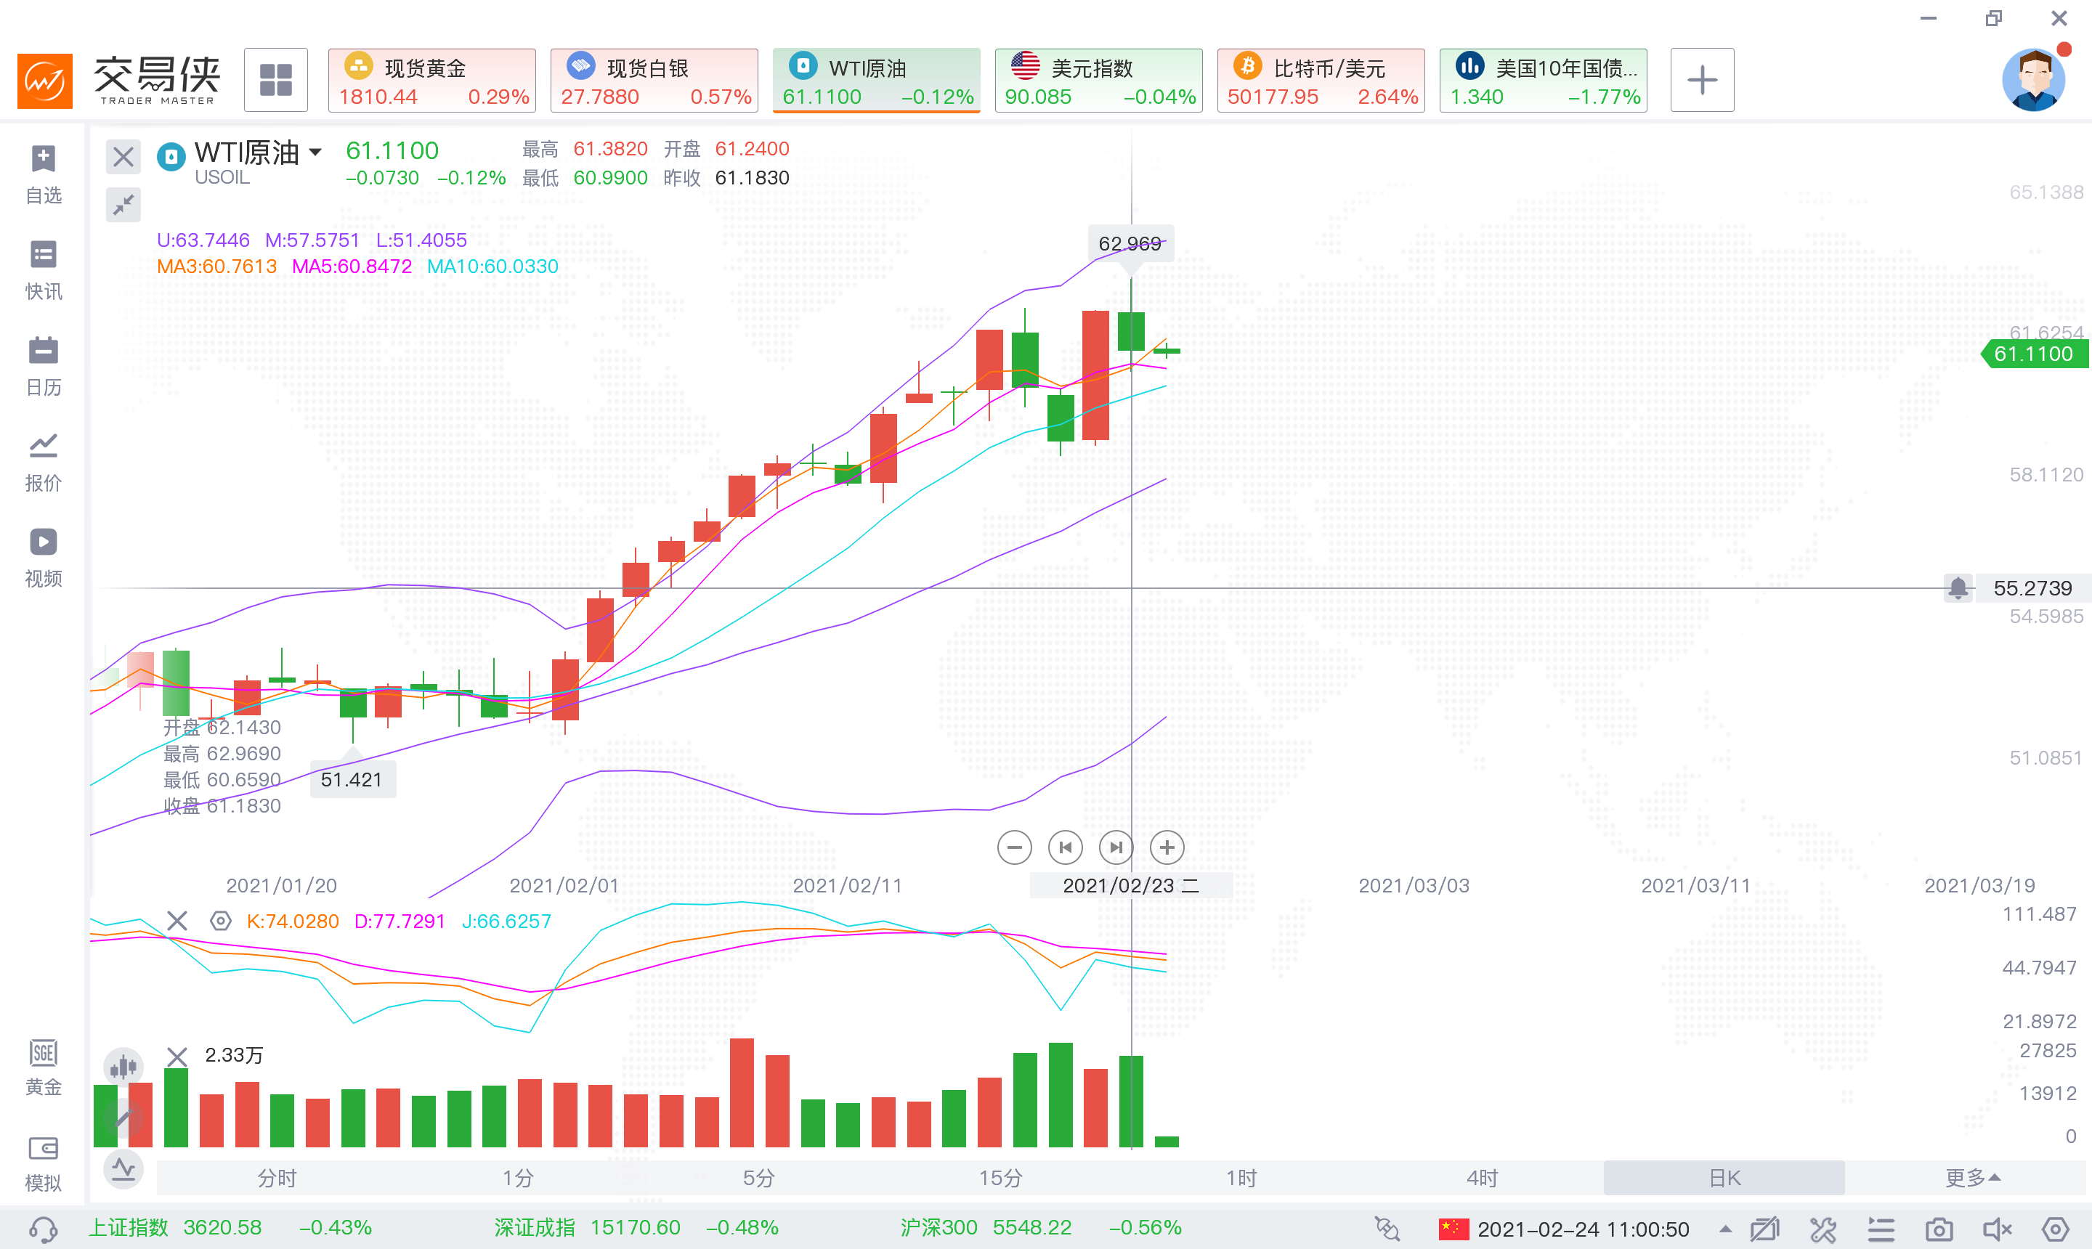Open settings hexagon icon in status bar
This screenshot has width=2092, height=1249.
tap(2055, 1229)
